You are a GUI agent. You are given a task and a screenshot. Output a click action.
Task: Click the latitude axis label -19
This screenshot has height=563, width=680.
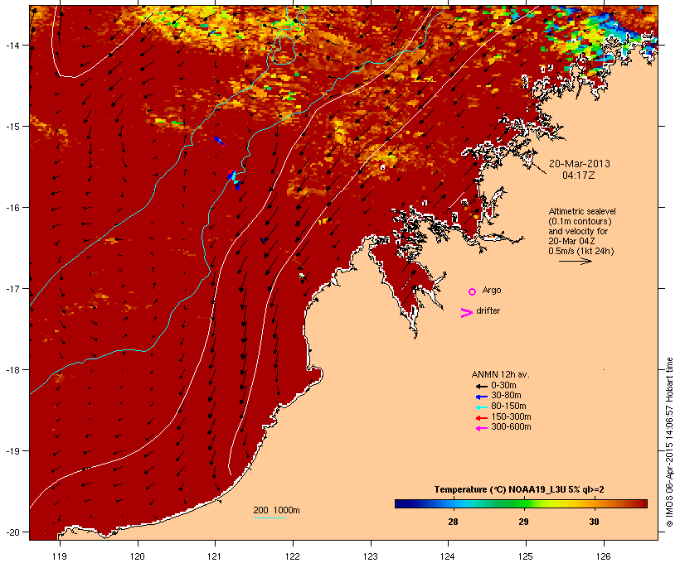tap(12, 451)
